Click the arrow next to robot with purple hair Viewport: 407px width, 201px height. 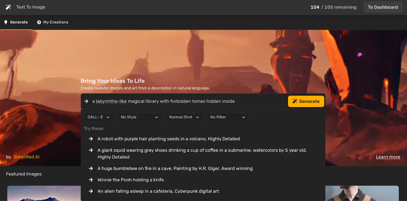pos(91,139)
